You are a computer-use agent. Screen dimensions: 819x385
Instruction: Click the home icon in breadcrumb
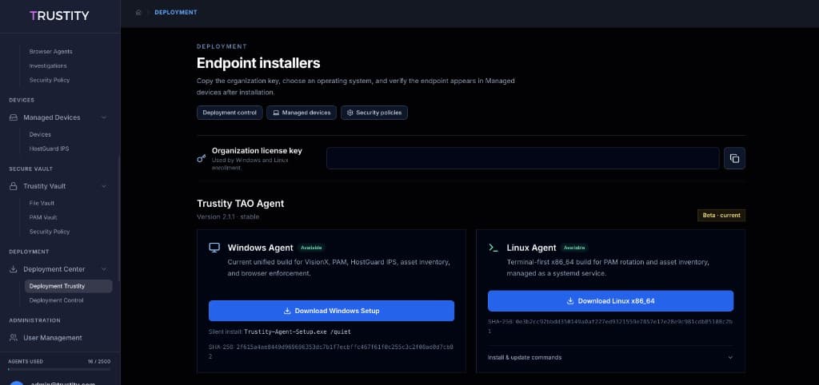[138, 13]
